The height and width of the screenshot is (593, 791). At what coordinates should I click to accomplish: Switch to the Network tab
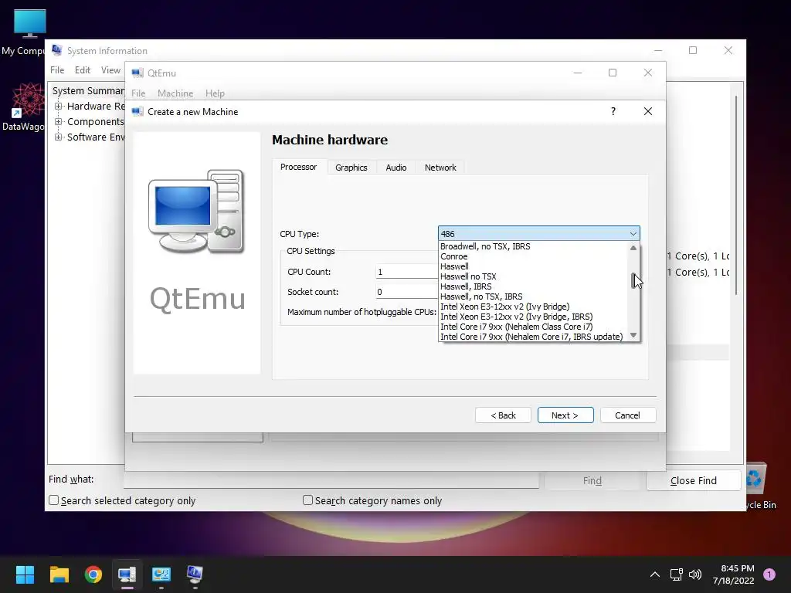tap(440, 168)
